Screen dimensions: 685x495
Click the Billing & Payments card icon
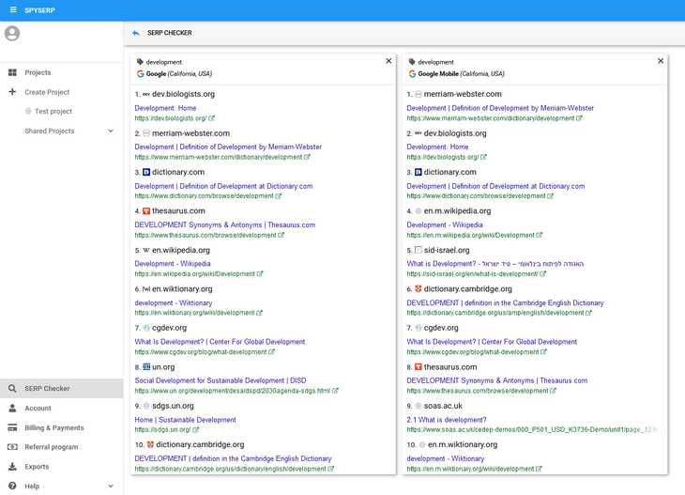click(12, 427)
